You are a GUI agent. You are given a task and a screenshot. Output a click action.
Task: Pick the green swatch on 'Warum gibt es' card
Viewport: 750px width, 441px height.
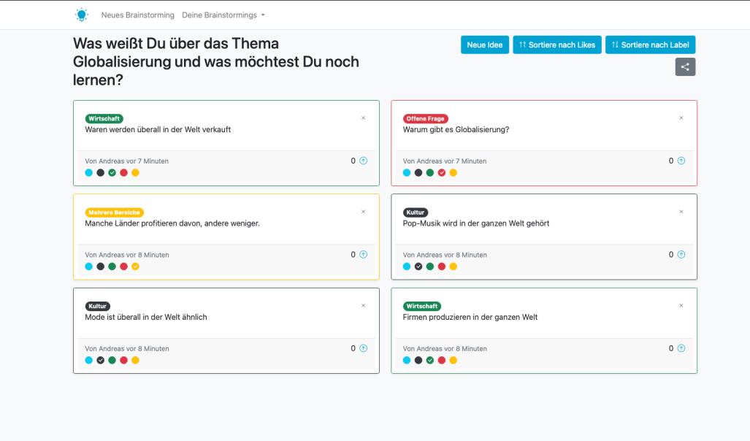point(430,173)
